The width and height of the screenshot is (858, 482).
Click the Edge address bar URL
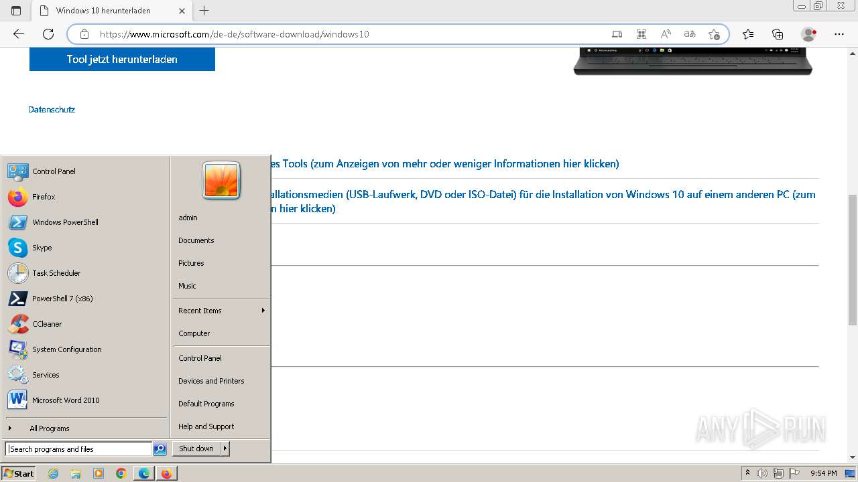235,34
